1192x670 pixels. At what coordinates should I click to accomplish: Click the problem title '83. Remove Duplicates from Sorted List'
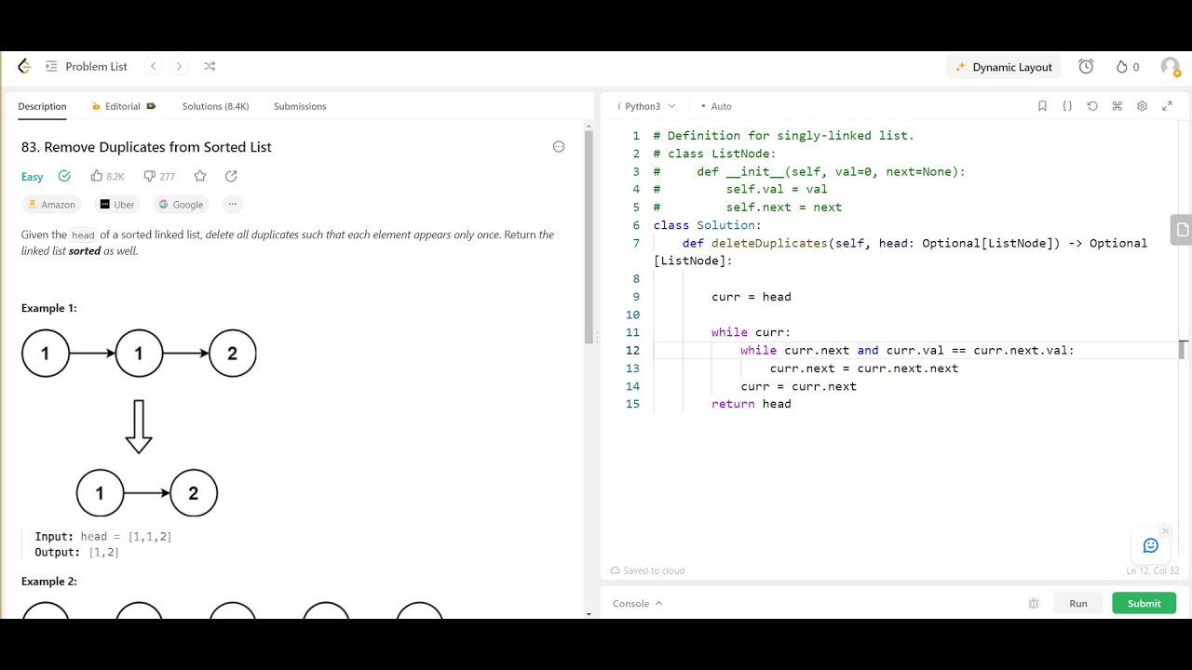tap(146, 147)
